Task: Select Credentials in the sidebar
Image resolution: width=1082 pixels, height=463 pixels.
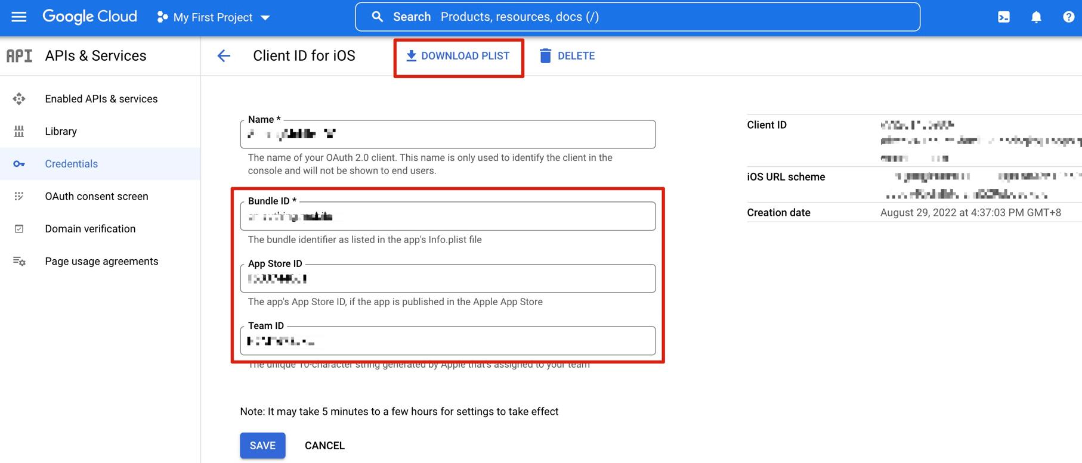Action: coord(71,164)
